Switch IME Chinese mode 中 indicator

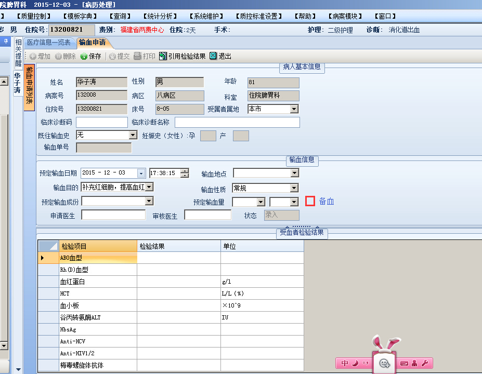coord(345,363)
